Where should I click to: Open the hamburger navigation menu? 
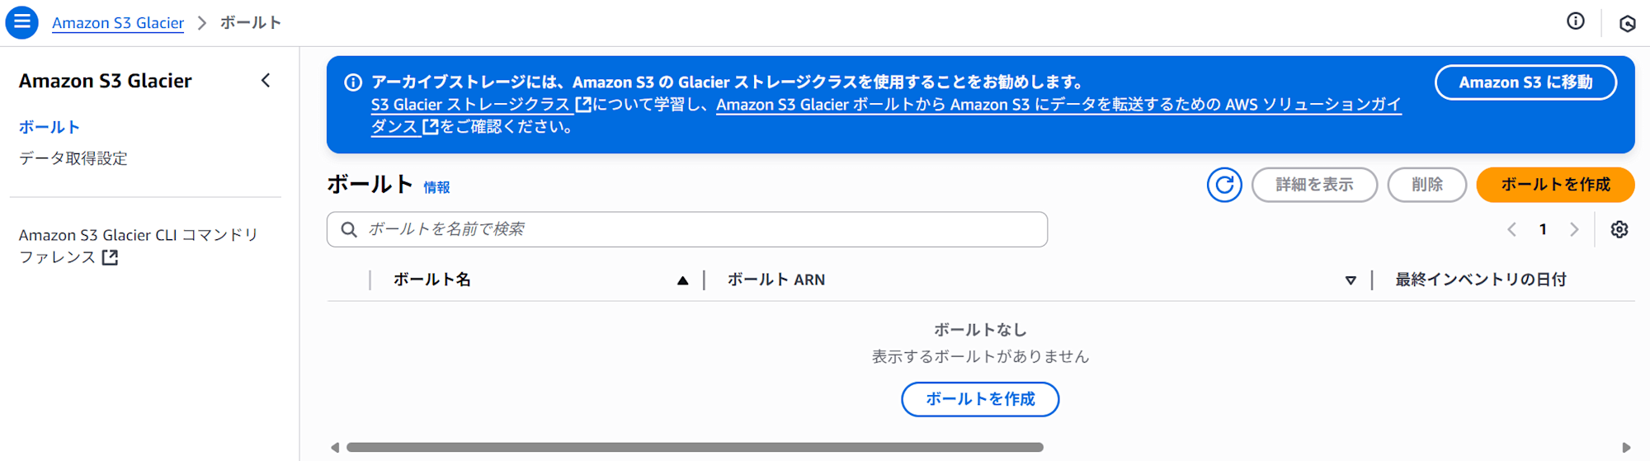[21, 22]
